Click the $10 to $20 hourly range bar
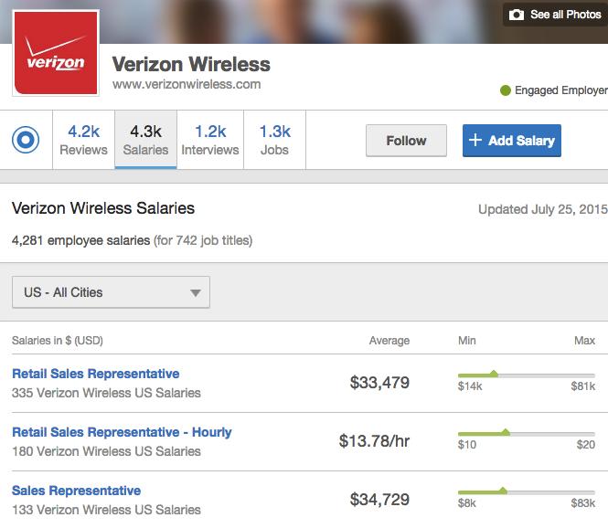The height and width of the screenshot is (528, 608). (527, 433)
